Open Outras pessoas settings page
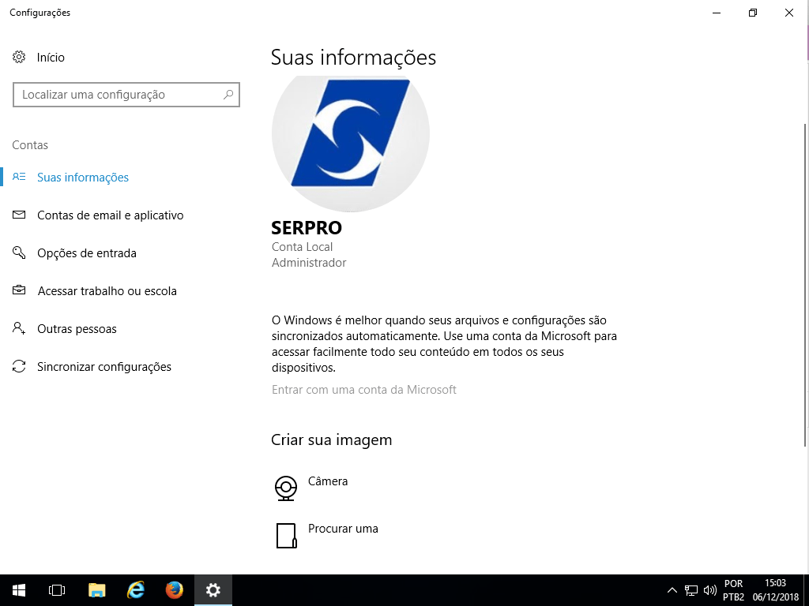 tap(77, 329)
